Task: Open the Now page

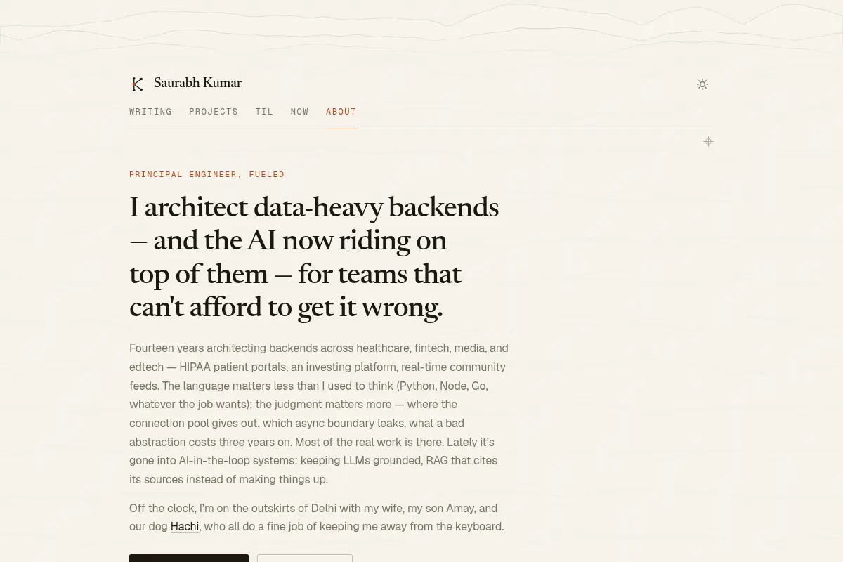Action: click(x=300, y=112)
